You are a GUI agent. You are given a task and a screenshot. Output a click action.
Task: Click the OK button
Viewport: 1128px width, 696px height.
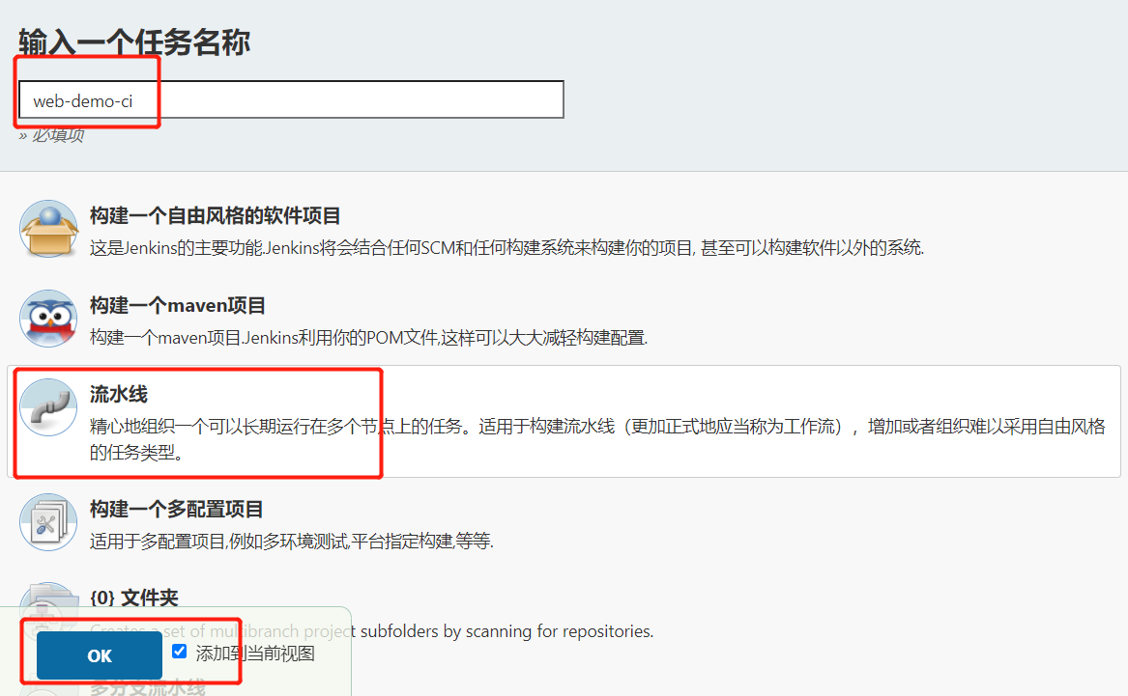[x=100, y=655]
